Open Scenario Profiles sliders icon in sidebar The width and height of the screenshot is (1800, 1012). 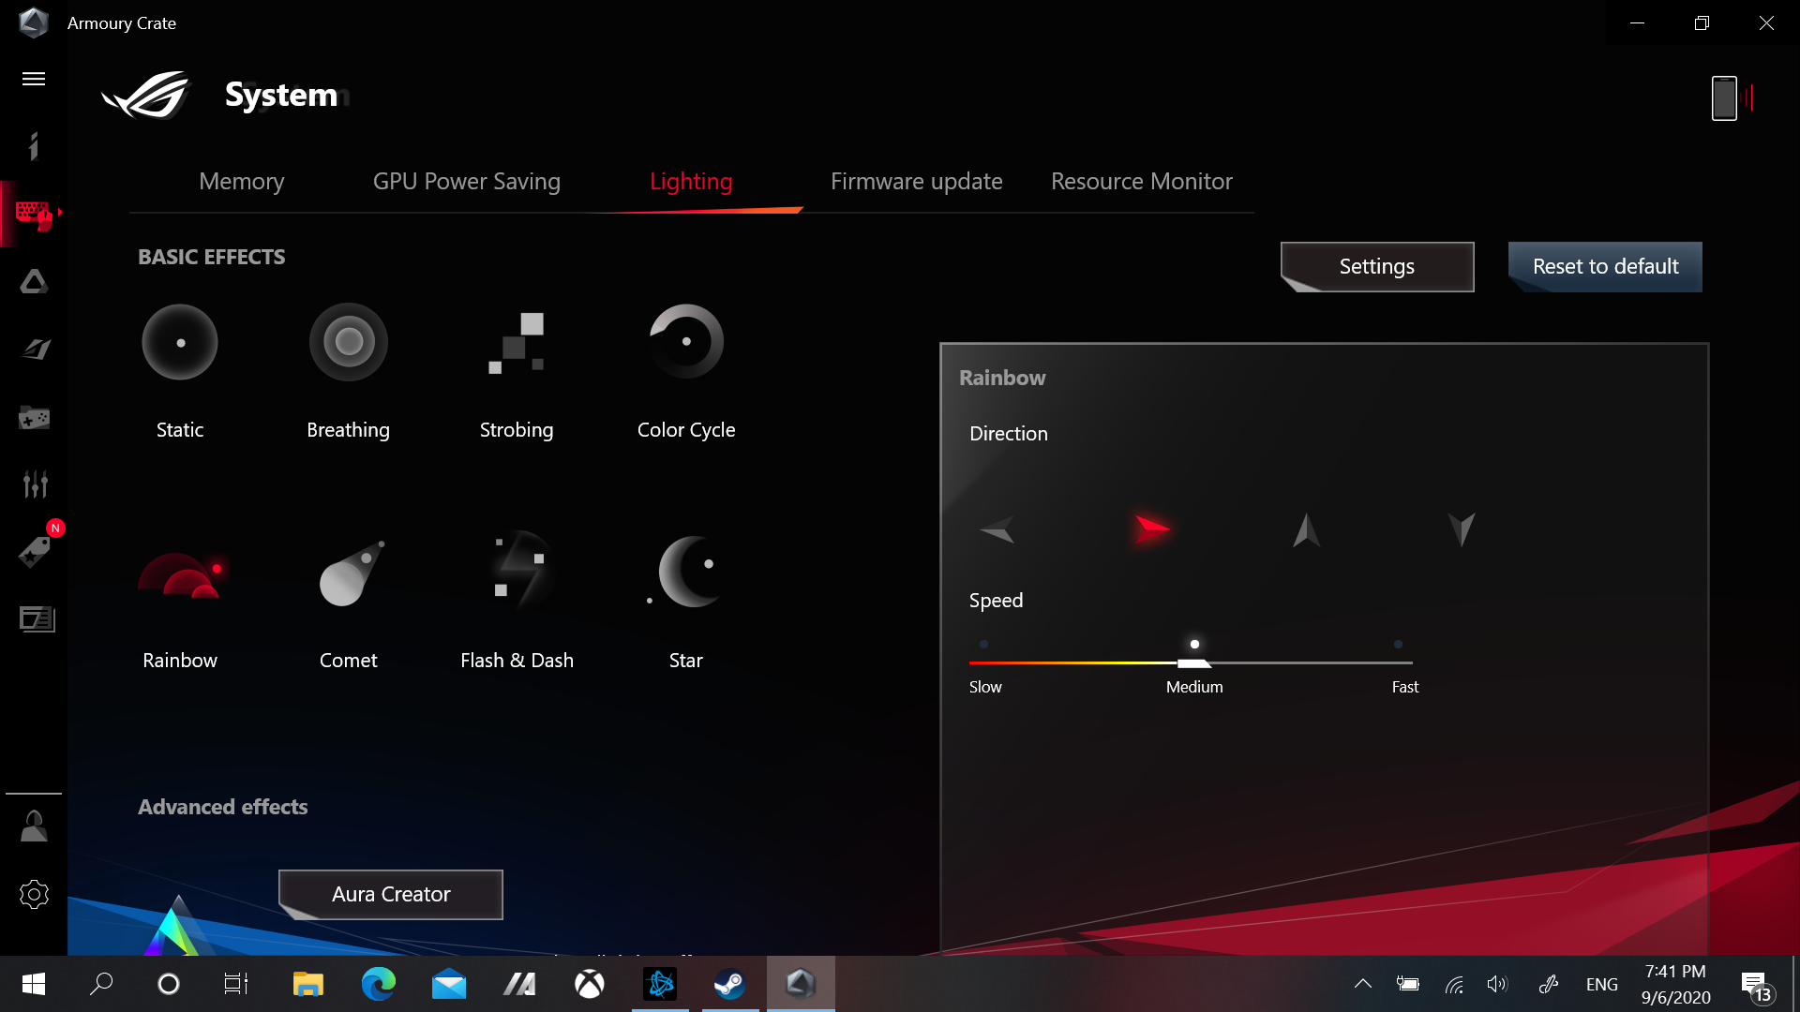click(35, 484)
